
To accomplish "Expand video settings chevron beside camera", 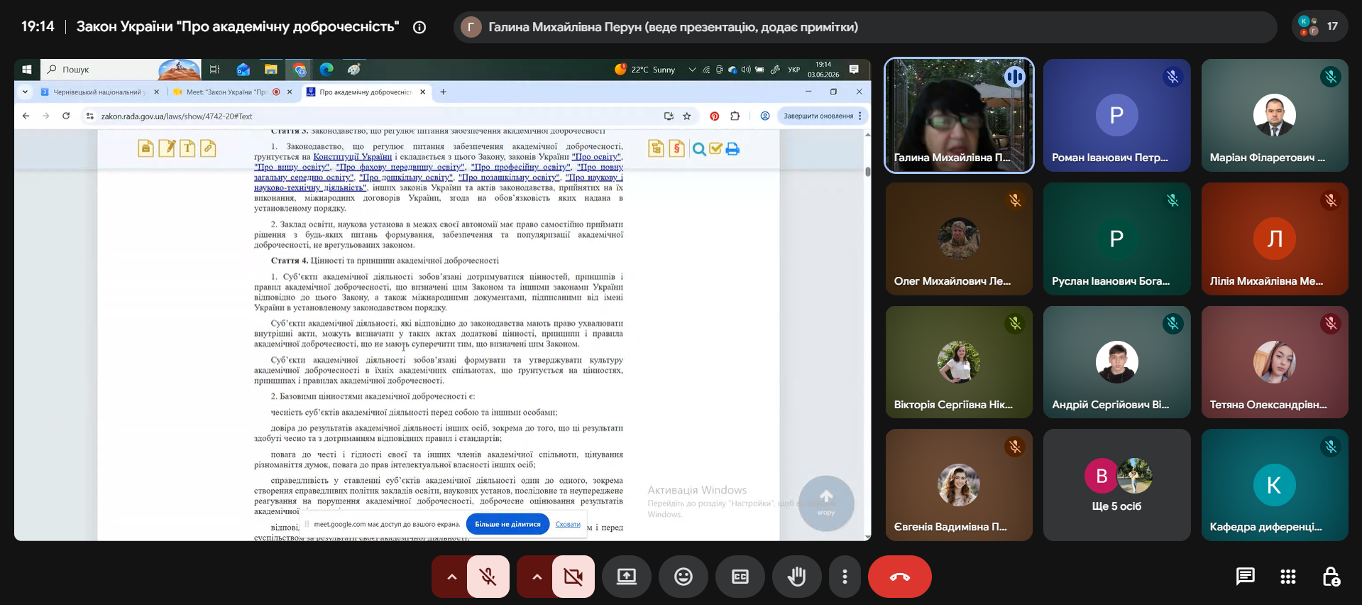I will click(537, 577).
